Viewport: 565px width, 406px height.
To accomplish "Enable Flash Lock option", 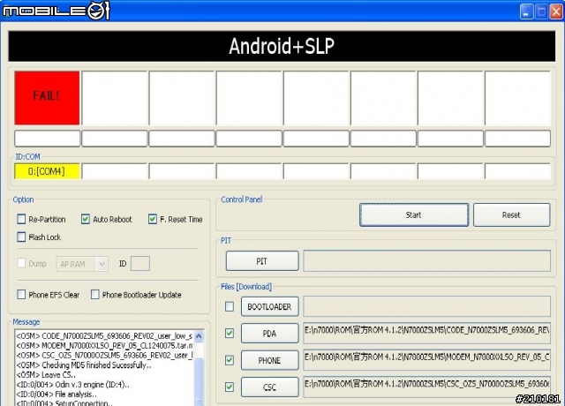I will (21, 237).
